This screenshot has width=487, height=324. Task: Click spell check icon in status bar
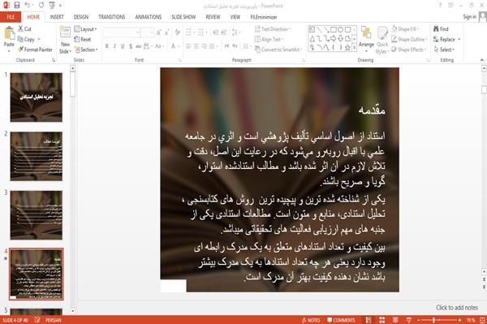coord(37,320)
